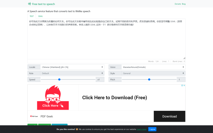Click Click Here to Download (Free) headline
The width and height of the screenshot is (213, 133).
(114, 98)
